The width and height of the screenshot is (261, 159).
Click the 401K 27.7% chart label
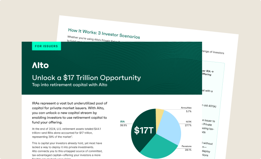point(188,124)
